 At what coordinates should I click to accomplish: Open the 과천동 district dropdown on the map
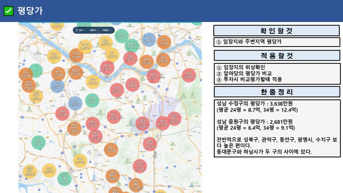[107, 30]
